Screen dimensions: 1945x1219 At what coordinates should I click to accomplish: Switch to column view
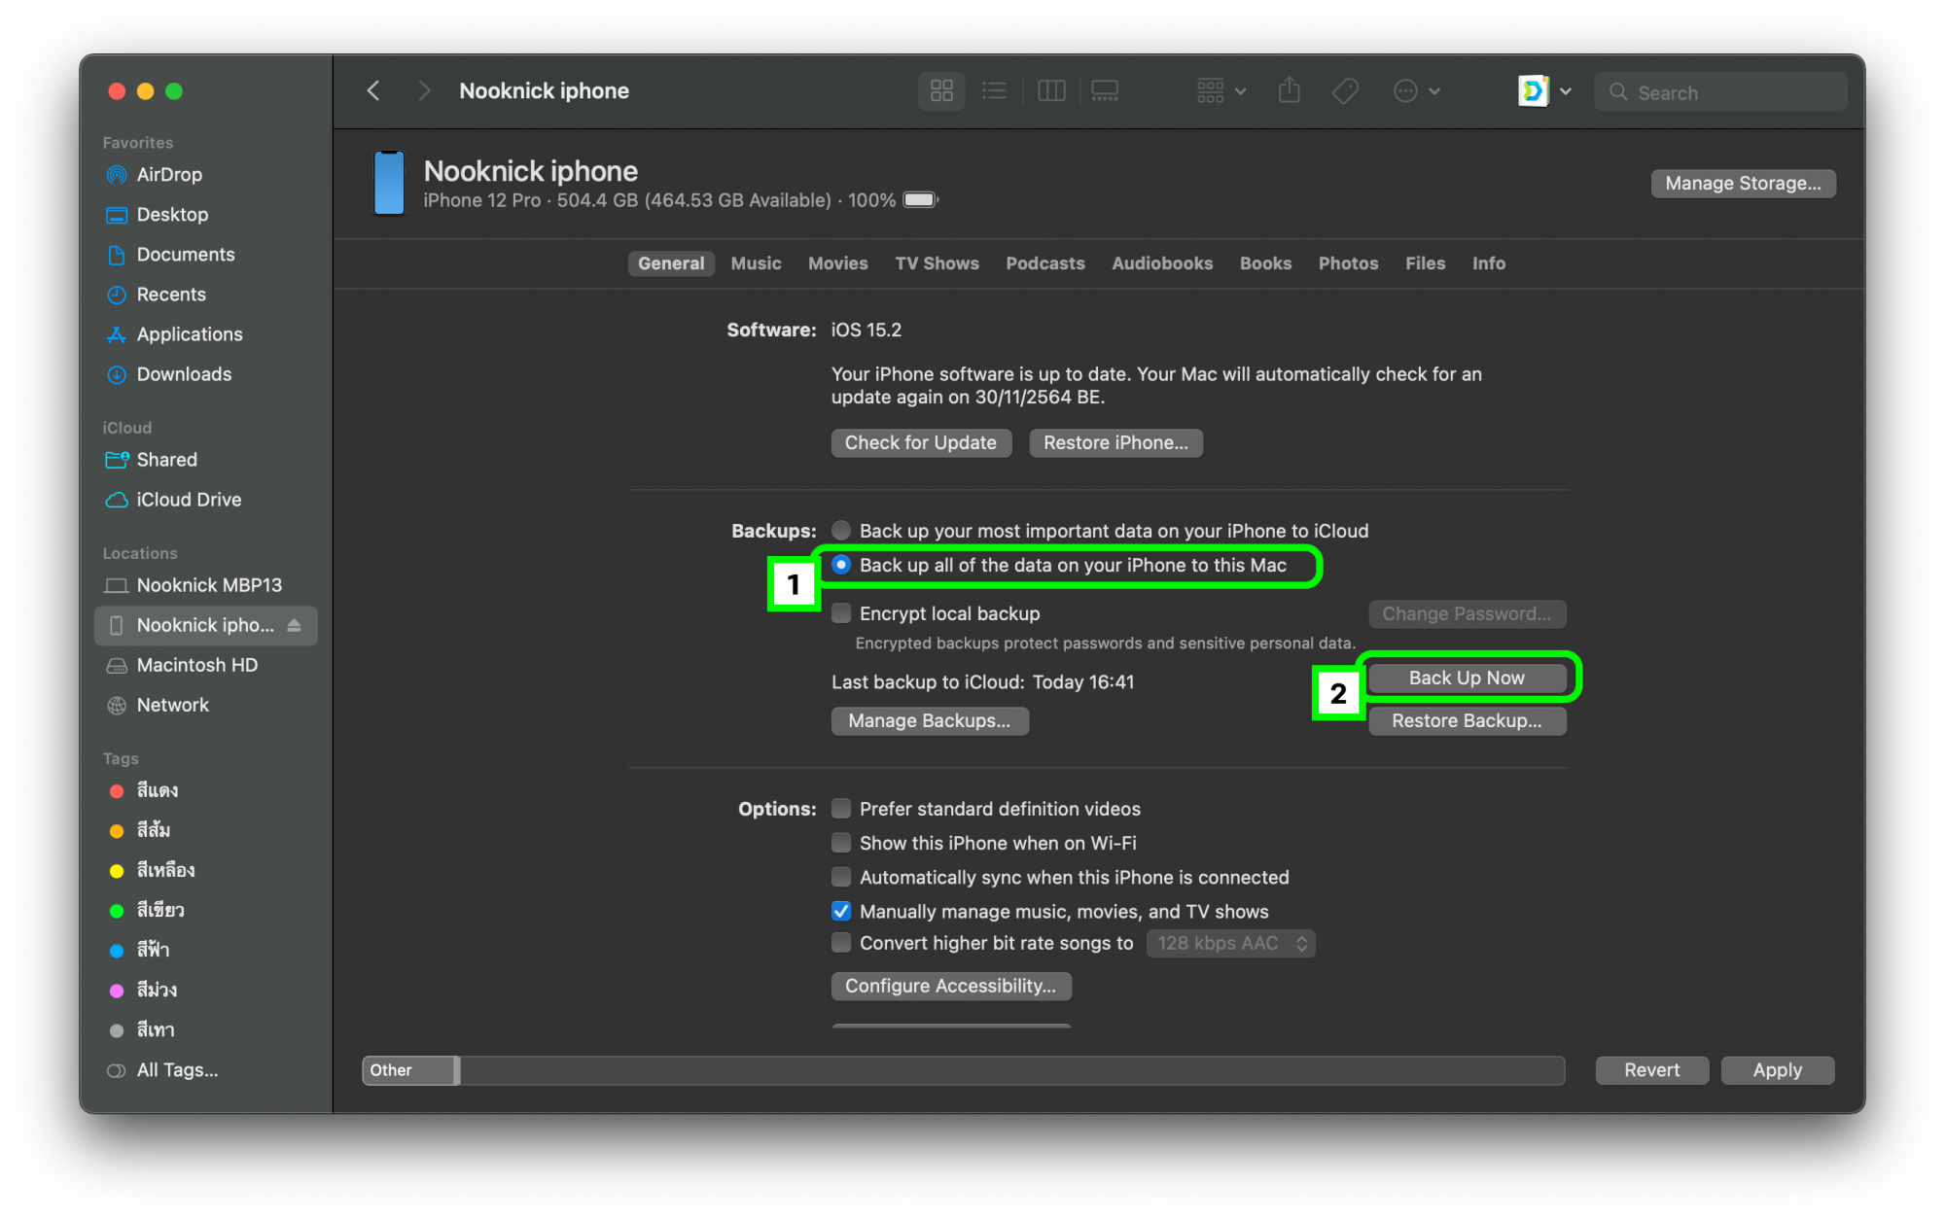[x=1051, y=91]
